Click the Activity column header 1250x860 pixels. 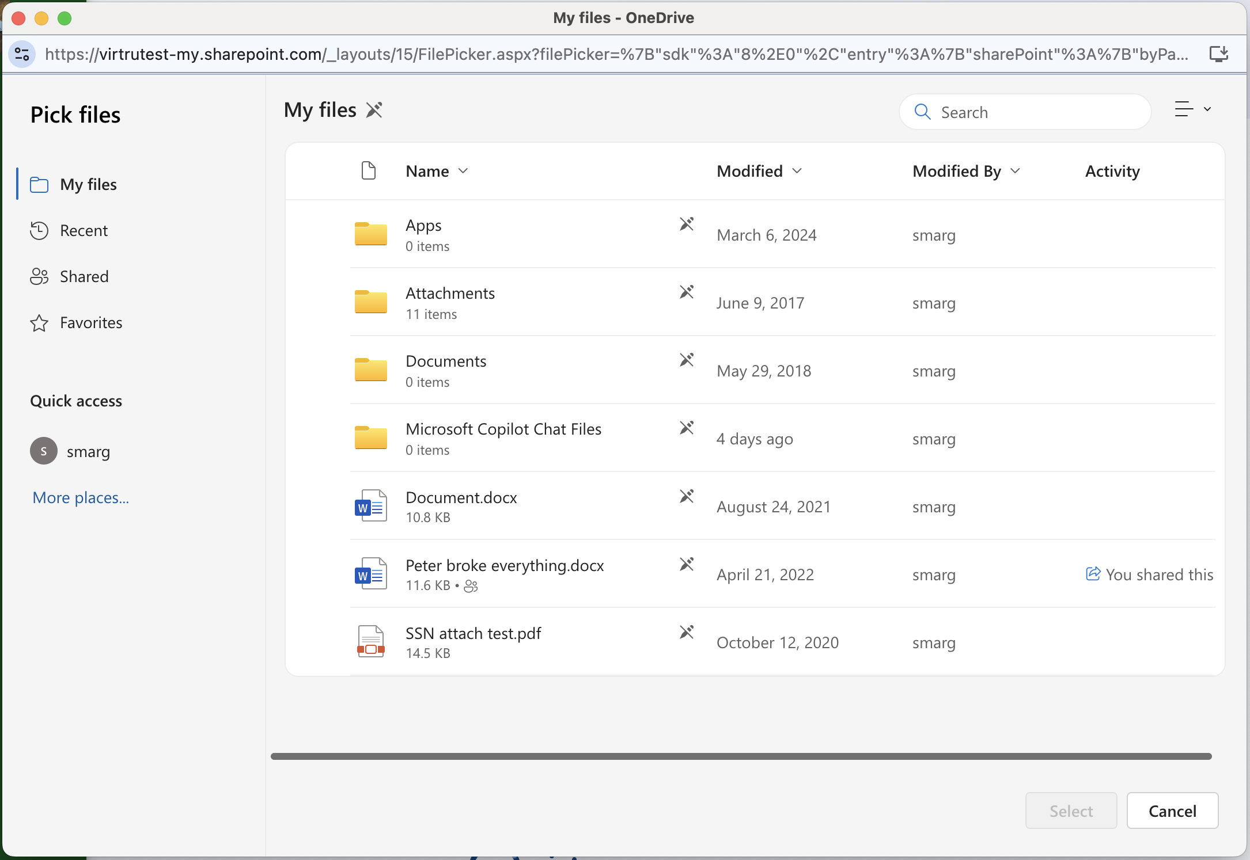pyautogui.click(x=1112, y=171)
